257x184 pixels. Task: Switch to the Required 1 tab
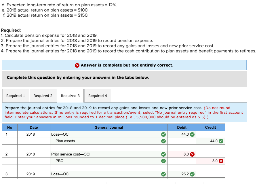[x=16, y=96]
